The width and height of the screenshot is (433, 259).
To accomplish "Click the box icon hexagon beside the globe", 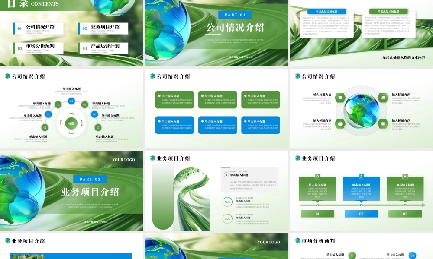I will point(340,98).
